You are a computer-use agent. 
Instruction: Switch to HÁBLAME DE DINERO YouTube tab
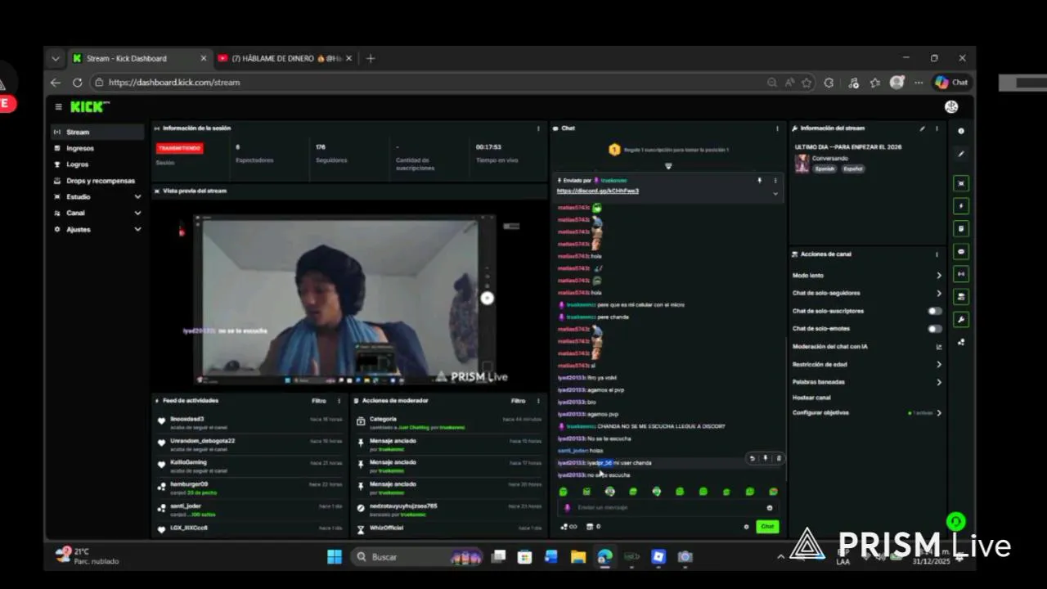tap(285, 58)
